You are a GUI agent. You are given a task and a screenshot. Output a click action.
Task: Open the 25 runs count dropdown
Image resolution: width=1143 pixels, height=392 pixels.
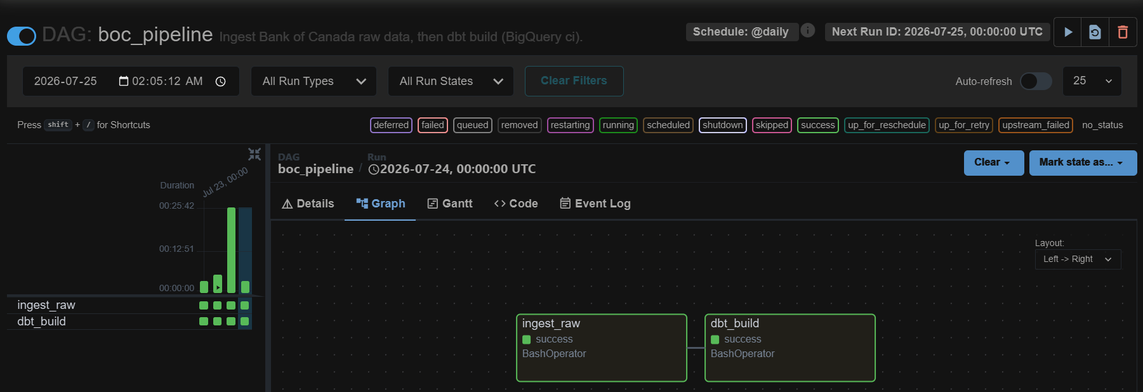coord(1092,81)
